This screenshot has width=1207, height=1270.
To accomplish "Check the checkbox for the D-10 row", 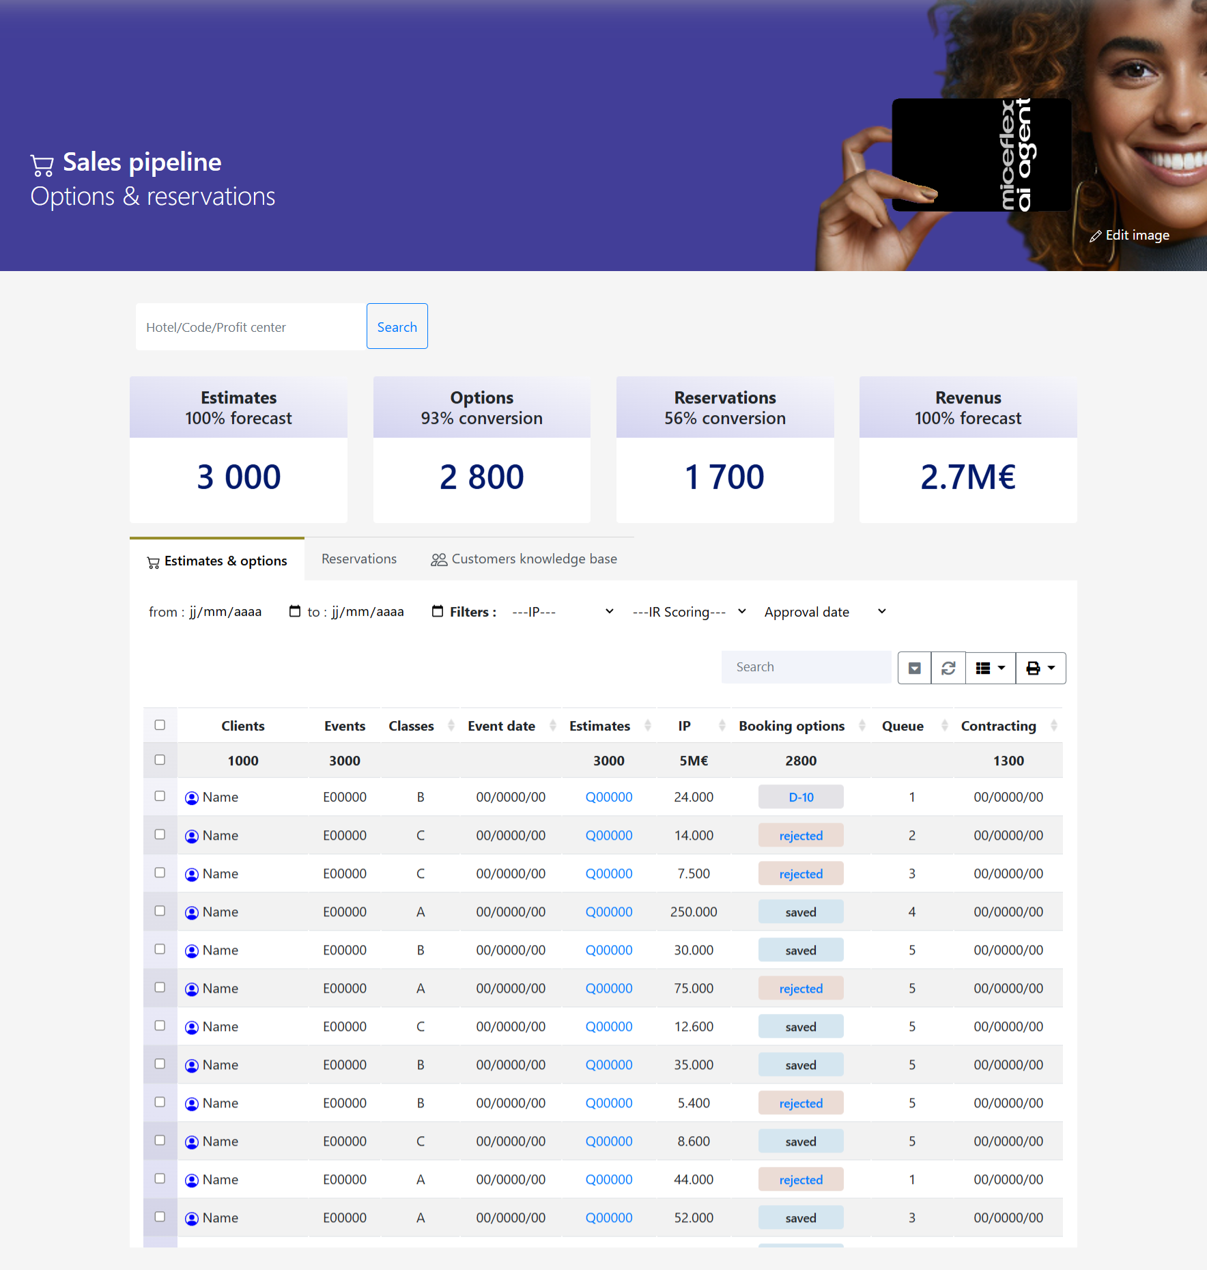I will [x=160, y=796].
